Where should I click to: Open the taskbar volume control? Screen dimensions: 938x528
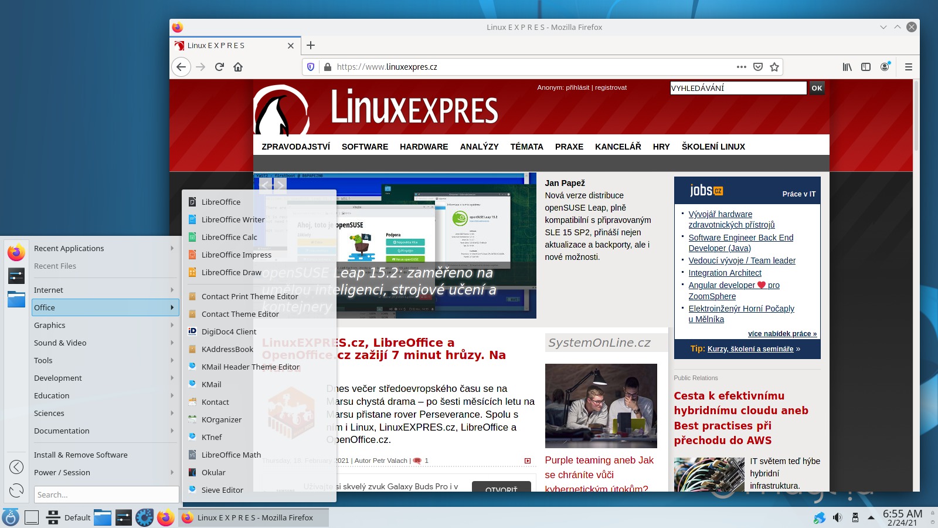click(837, 517)
